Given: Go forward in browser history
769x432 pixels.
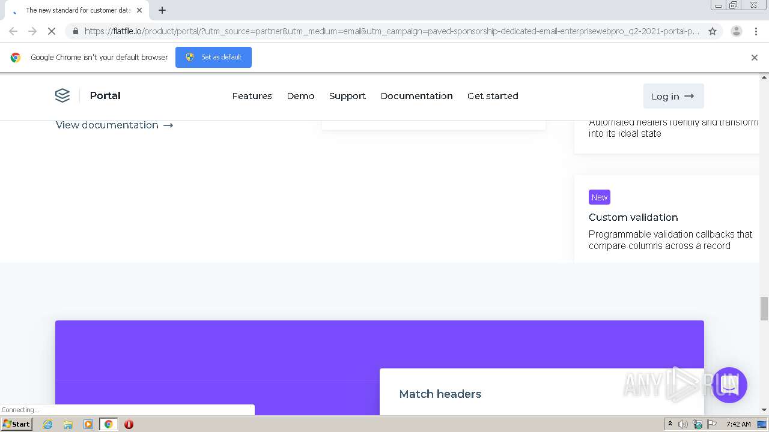Looking at the screenshot, I should click(32, 31).
